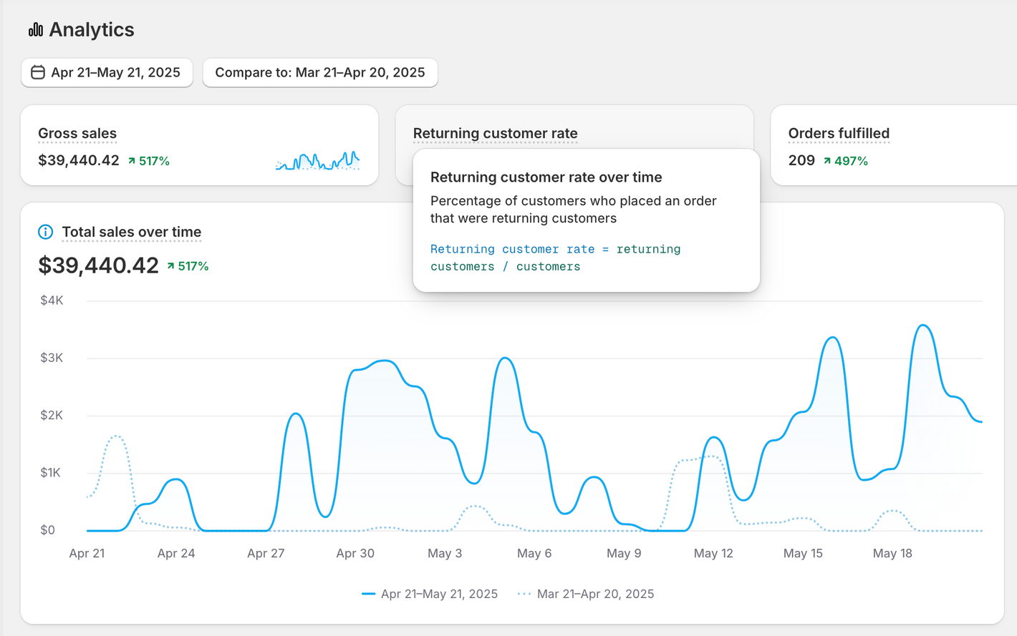Screen dimensions: 1017x636
Task: Click the Total sales over time heading
Action: (x=131, y=232)
